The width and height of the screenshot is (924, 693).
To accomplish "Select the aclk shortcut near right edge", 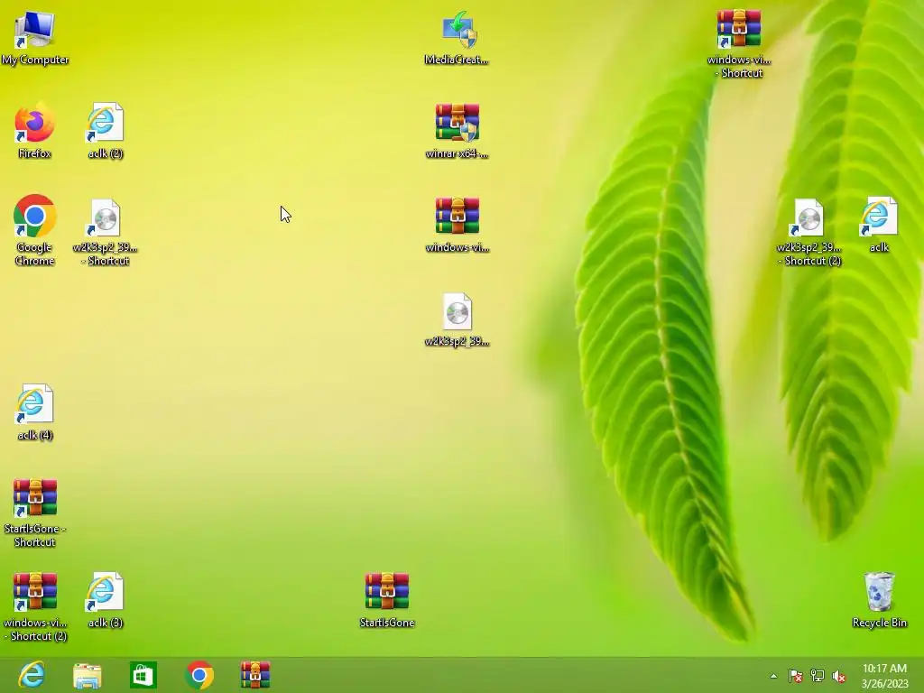I will pyautogui.click(x=879, y=225).
